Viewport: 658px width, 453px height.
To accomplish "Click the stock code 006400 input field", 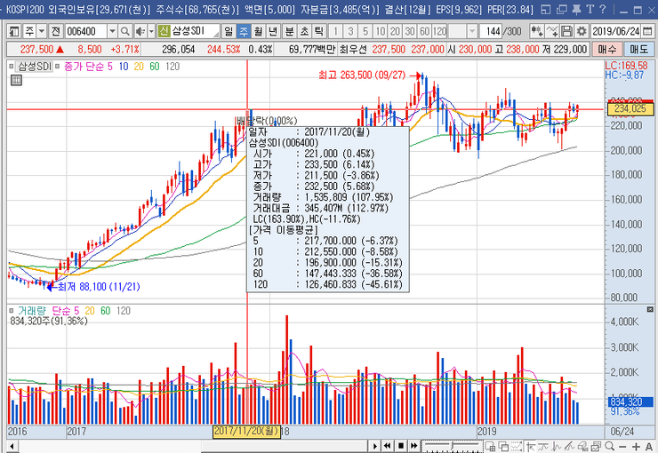I will pyautogui.click(x=86, y=31).
